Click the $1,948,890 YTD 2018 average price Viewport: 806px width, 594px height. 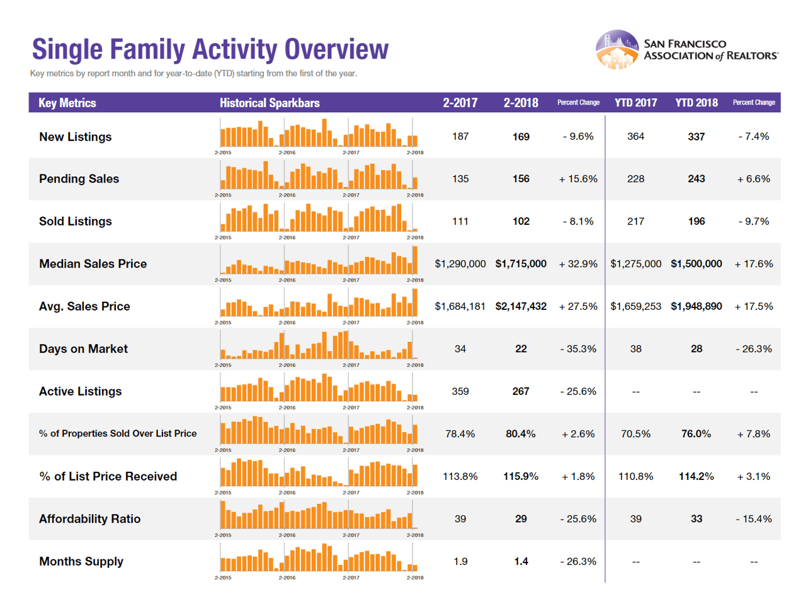(696, 307)
